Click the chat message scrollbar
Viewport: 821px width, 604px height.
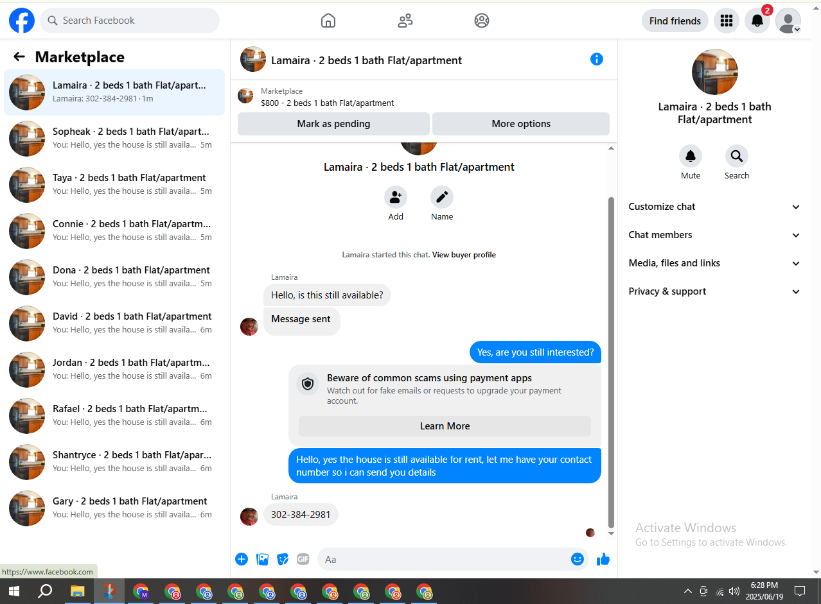click(611, 361)
